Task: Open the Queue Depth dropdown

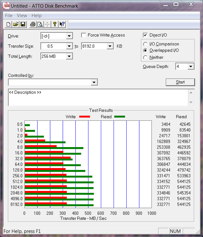Action: [x=191, y=67]
